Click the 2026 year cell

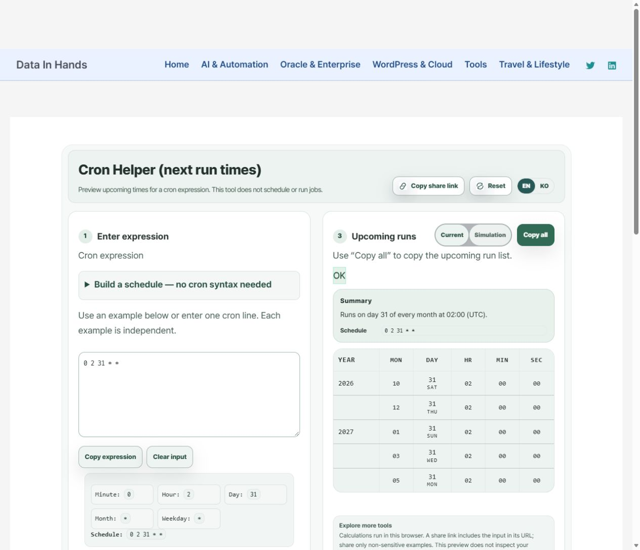pos(356,384)
